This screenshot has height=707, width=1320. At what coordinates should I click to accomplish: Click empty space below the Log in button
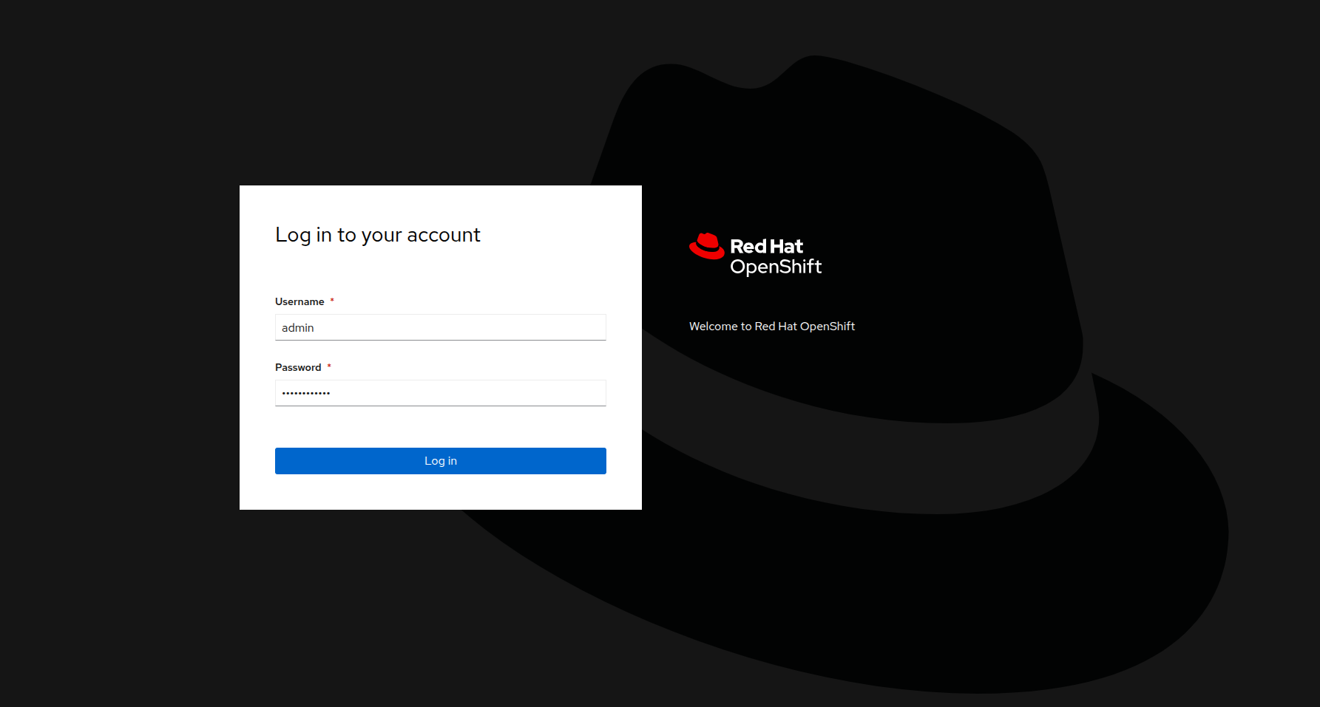[440, 492]
